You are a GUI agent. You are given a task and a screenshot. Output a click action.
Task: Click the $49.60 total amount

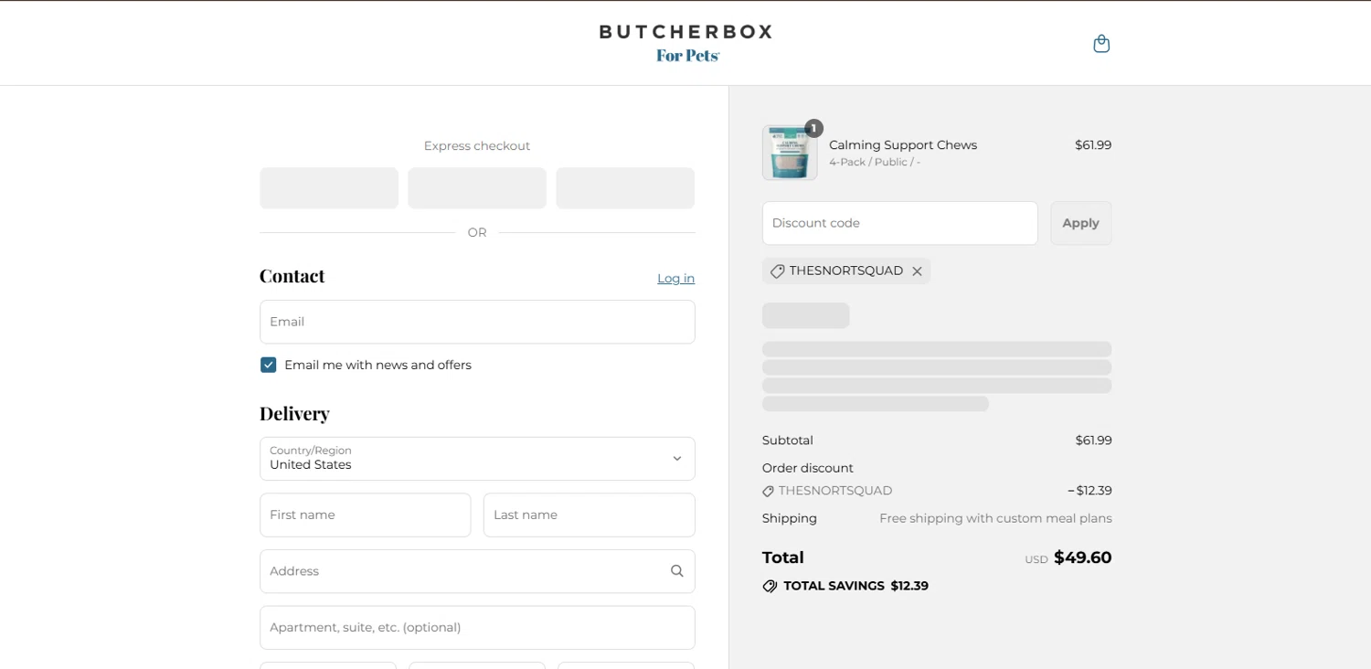point(1082,557)
